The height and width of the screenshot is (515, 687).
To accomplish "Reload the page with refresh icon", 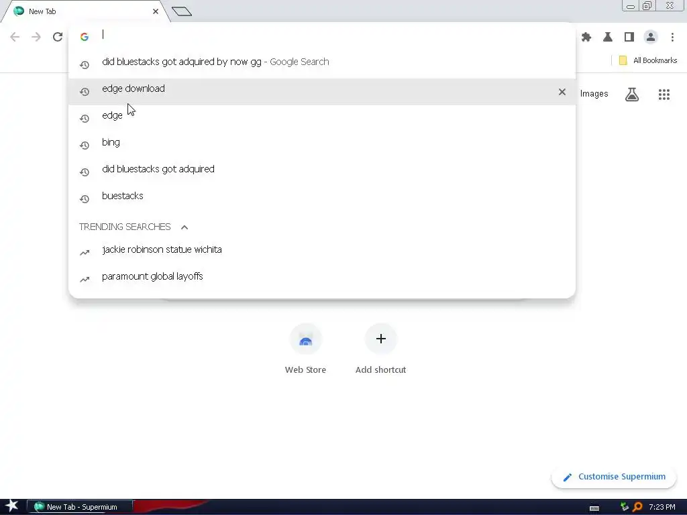I will click(x=58, y=38).
